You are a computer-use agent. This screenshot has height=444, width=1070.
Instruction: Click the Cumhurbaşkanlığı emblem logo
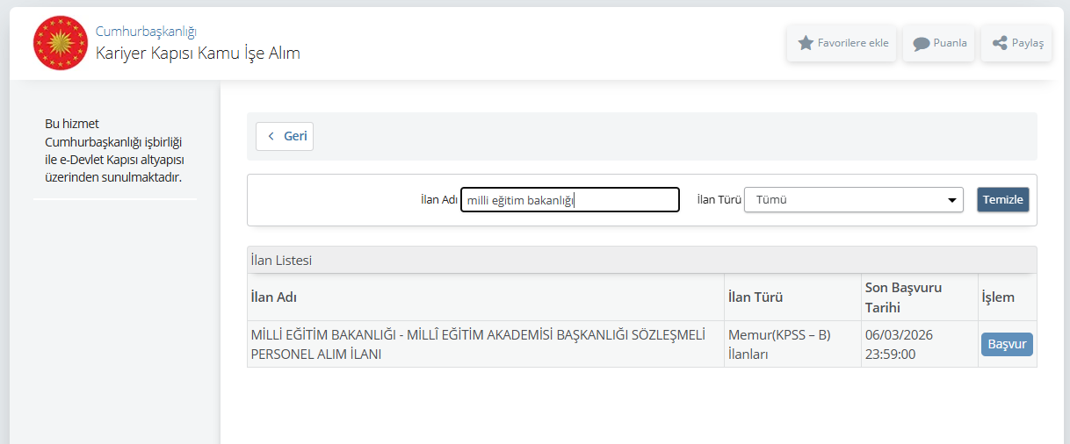[61, 43]
